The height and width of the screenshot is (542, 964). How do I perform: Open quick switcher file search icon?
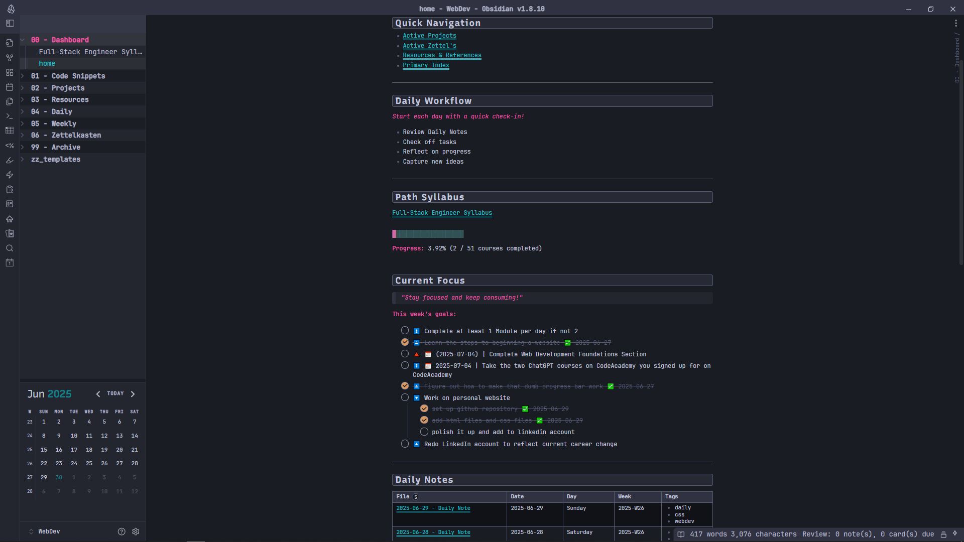click(x=10, y=43)
